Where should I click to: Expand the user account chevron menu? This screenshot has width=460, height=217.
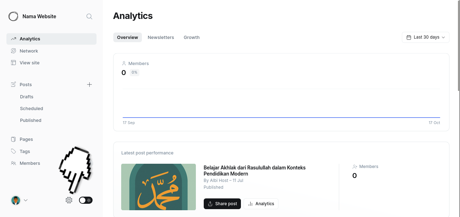click(25, 200)
